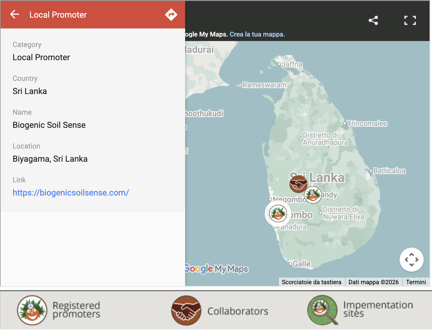432x330 pixels.
Task: Select the highlighted promoter marker near Colombo
Action: 278,214
